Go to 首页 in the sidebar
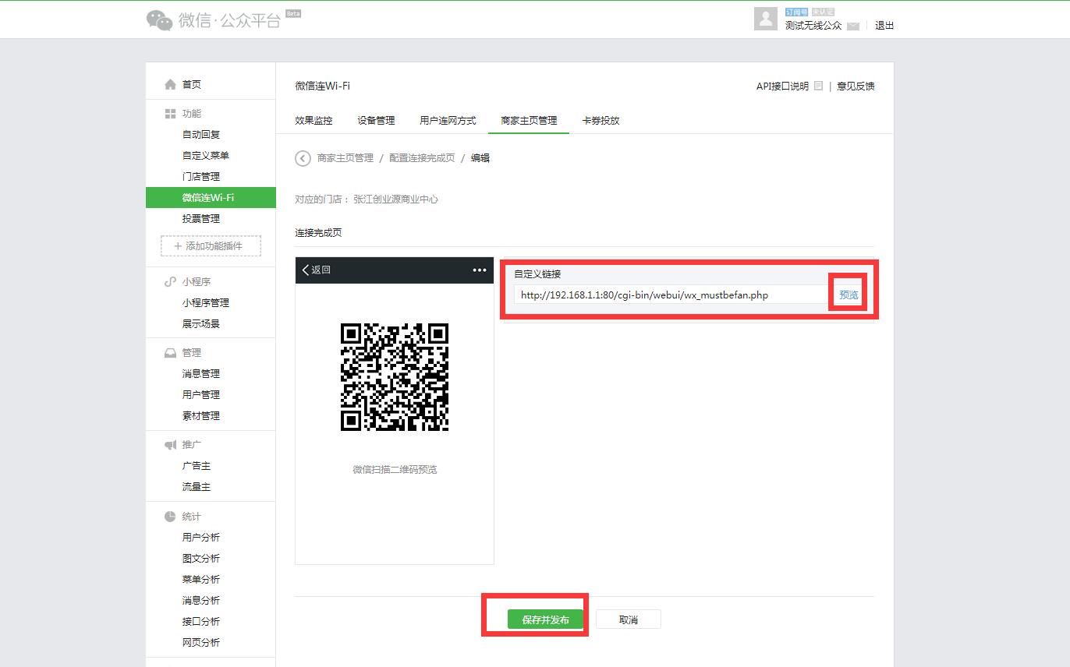 192,85
